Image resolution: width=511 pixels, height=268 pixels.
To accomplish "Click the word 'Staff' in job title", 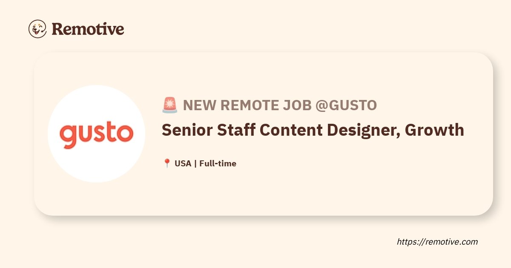I will coord(236,130).
